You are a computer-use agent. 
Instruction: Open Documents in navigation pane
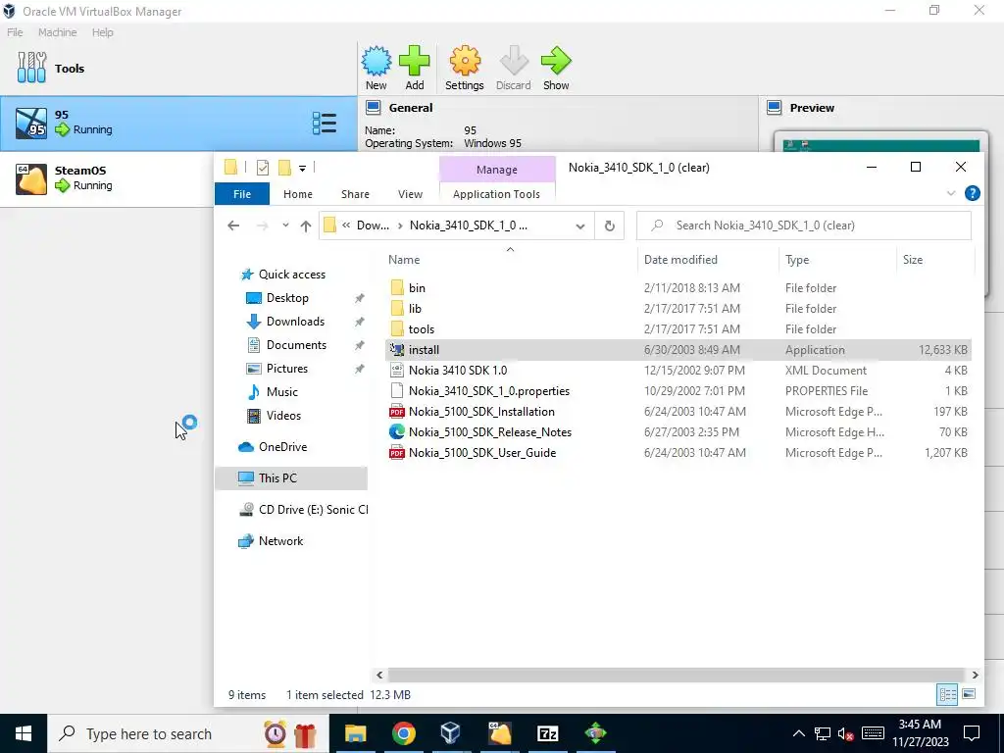(296, 344)
